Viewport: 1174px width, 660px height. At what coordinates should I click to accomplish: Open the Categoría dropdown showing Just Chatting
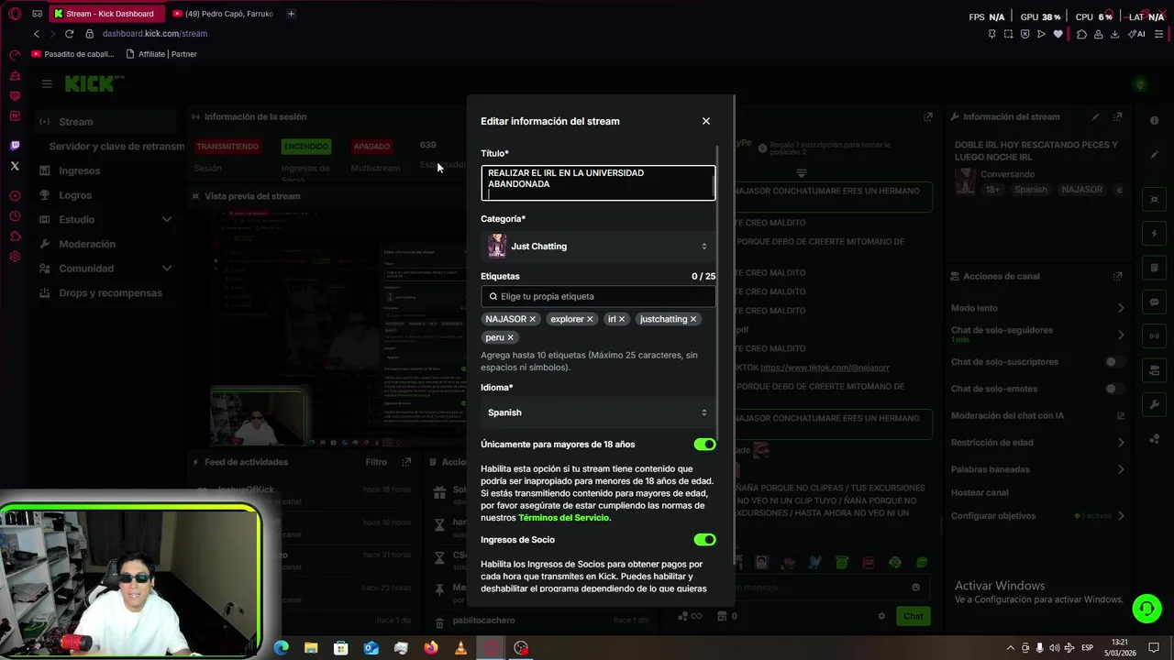(598, 246)
